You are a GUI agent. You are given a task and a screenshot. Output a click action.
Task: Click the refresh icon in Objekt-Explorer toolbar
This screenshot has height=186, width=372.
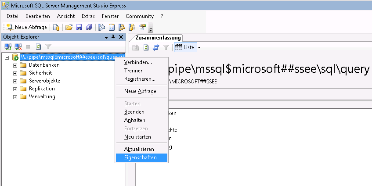coord(39,46)
